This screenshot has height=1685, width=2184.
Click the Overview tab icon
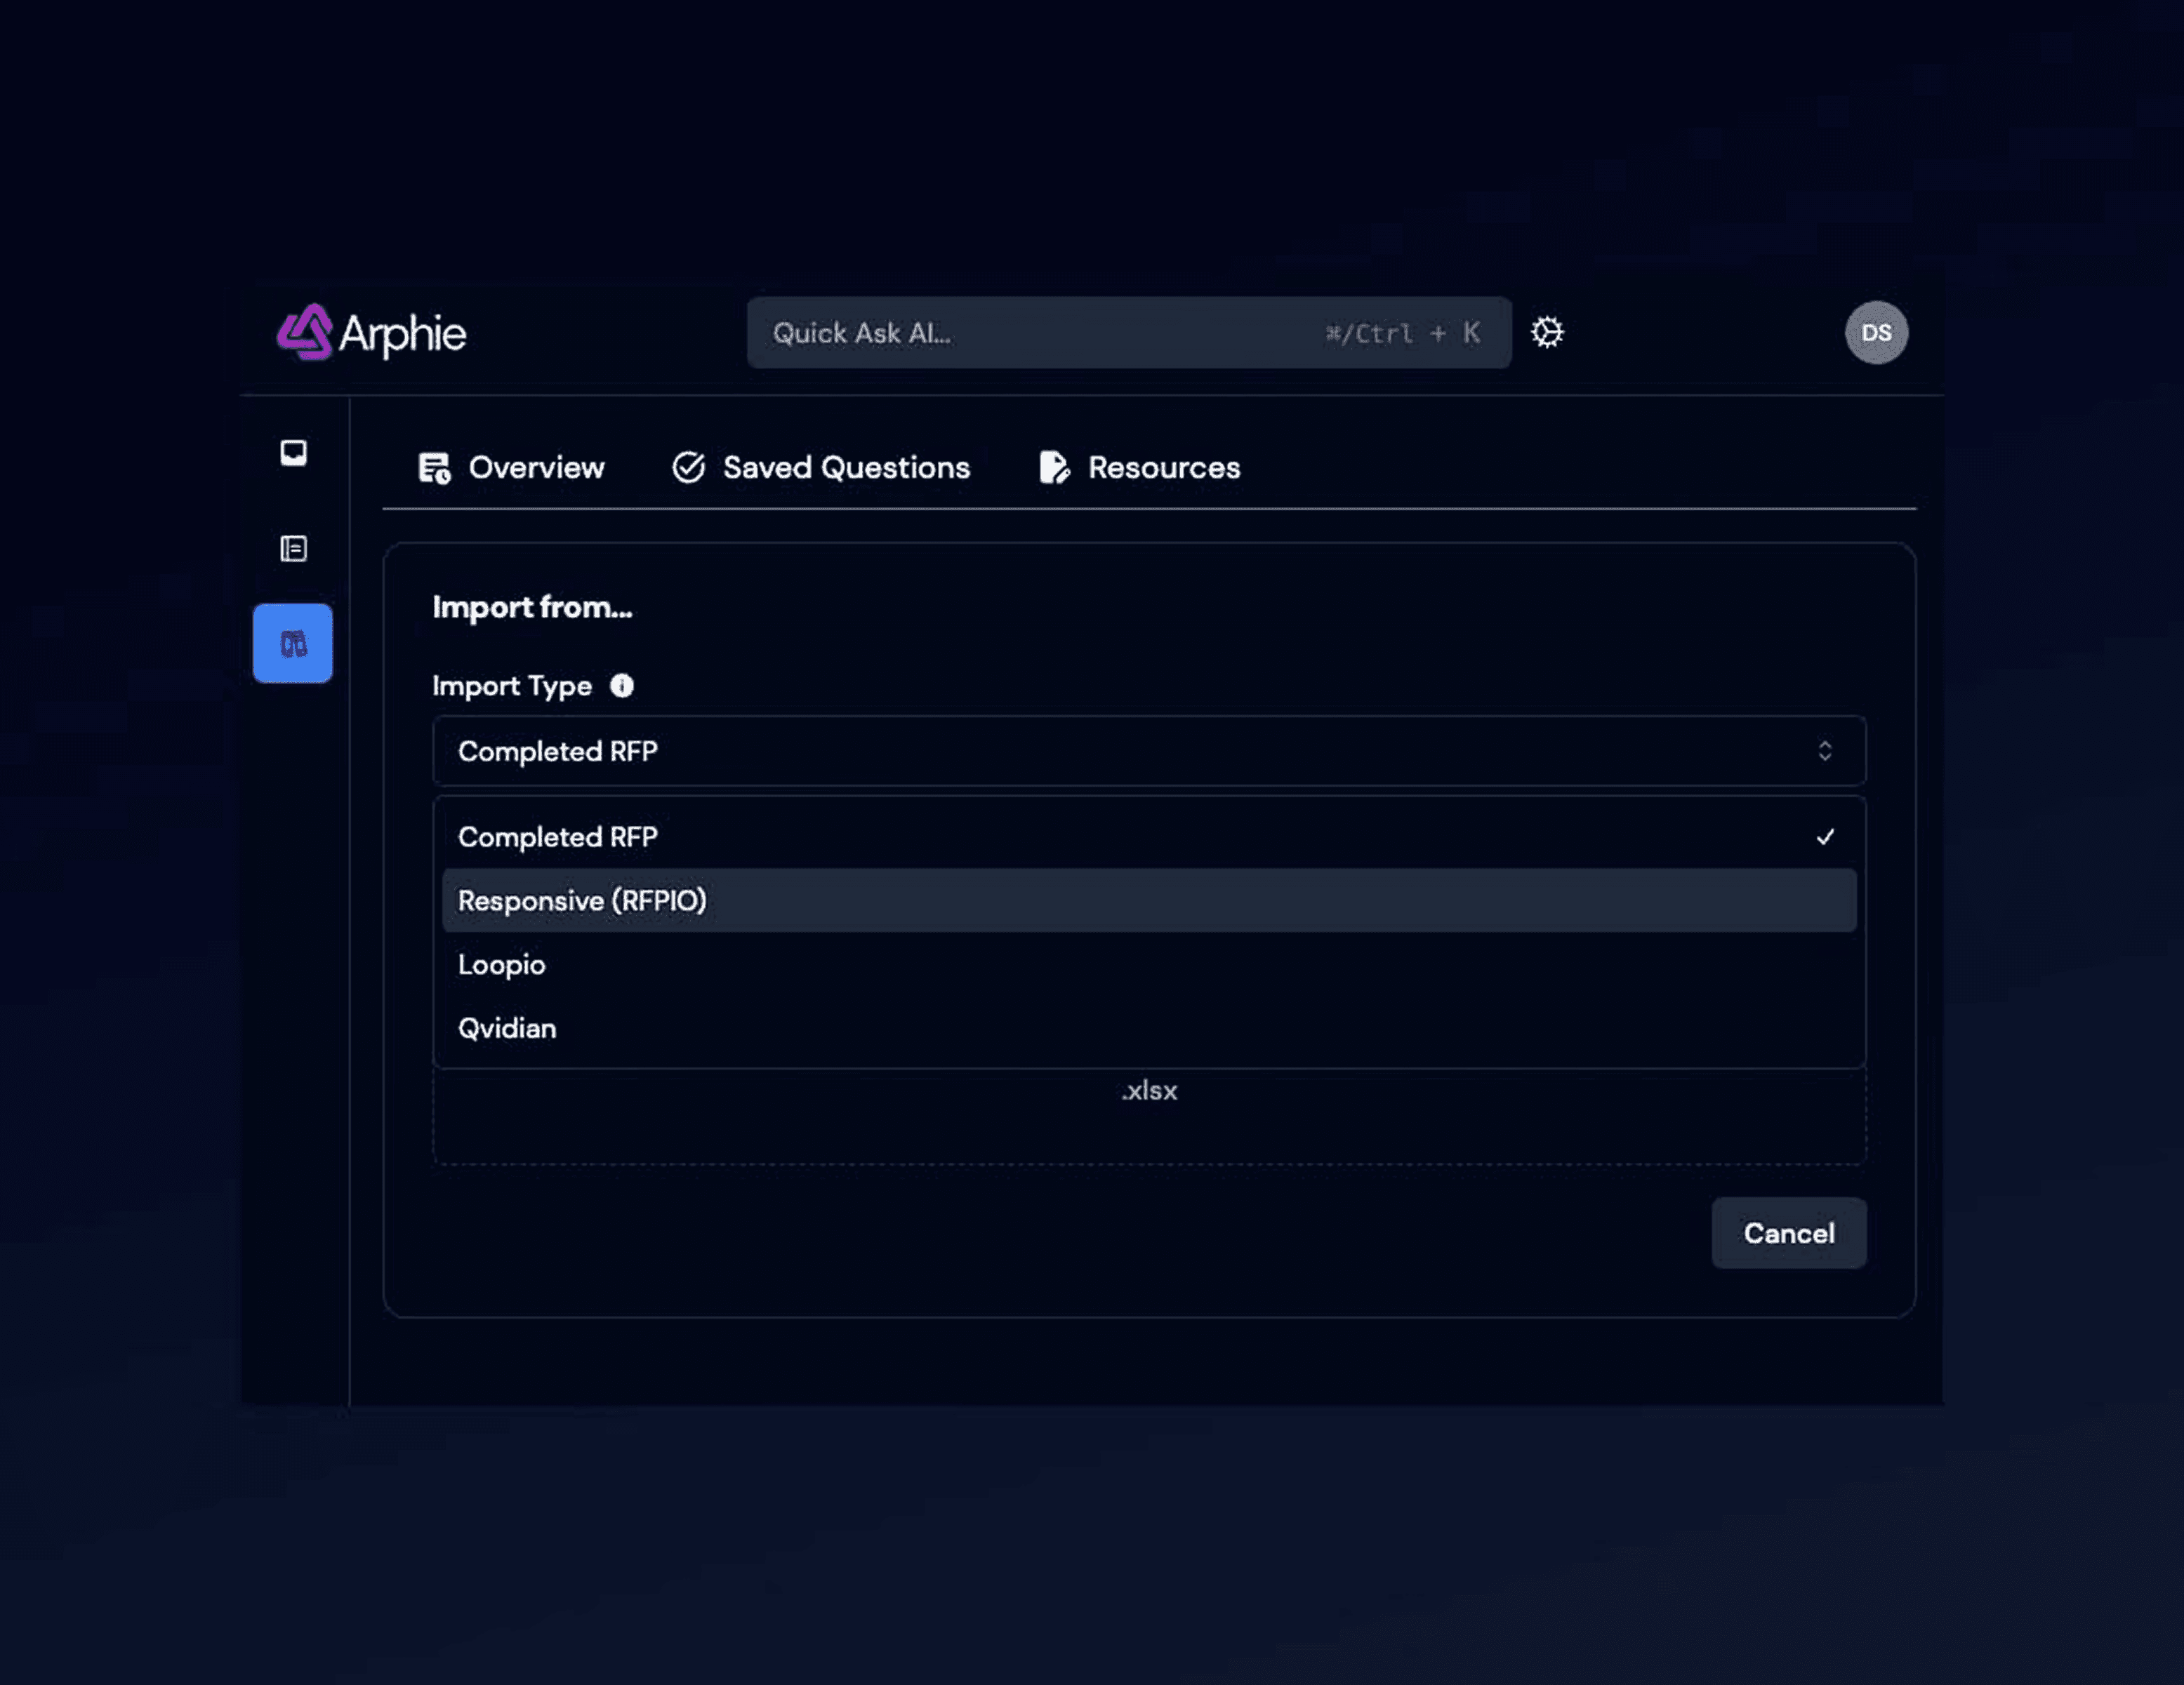click(434, 467)
